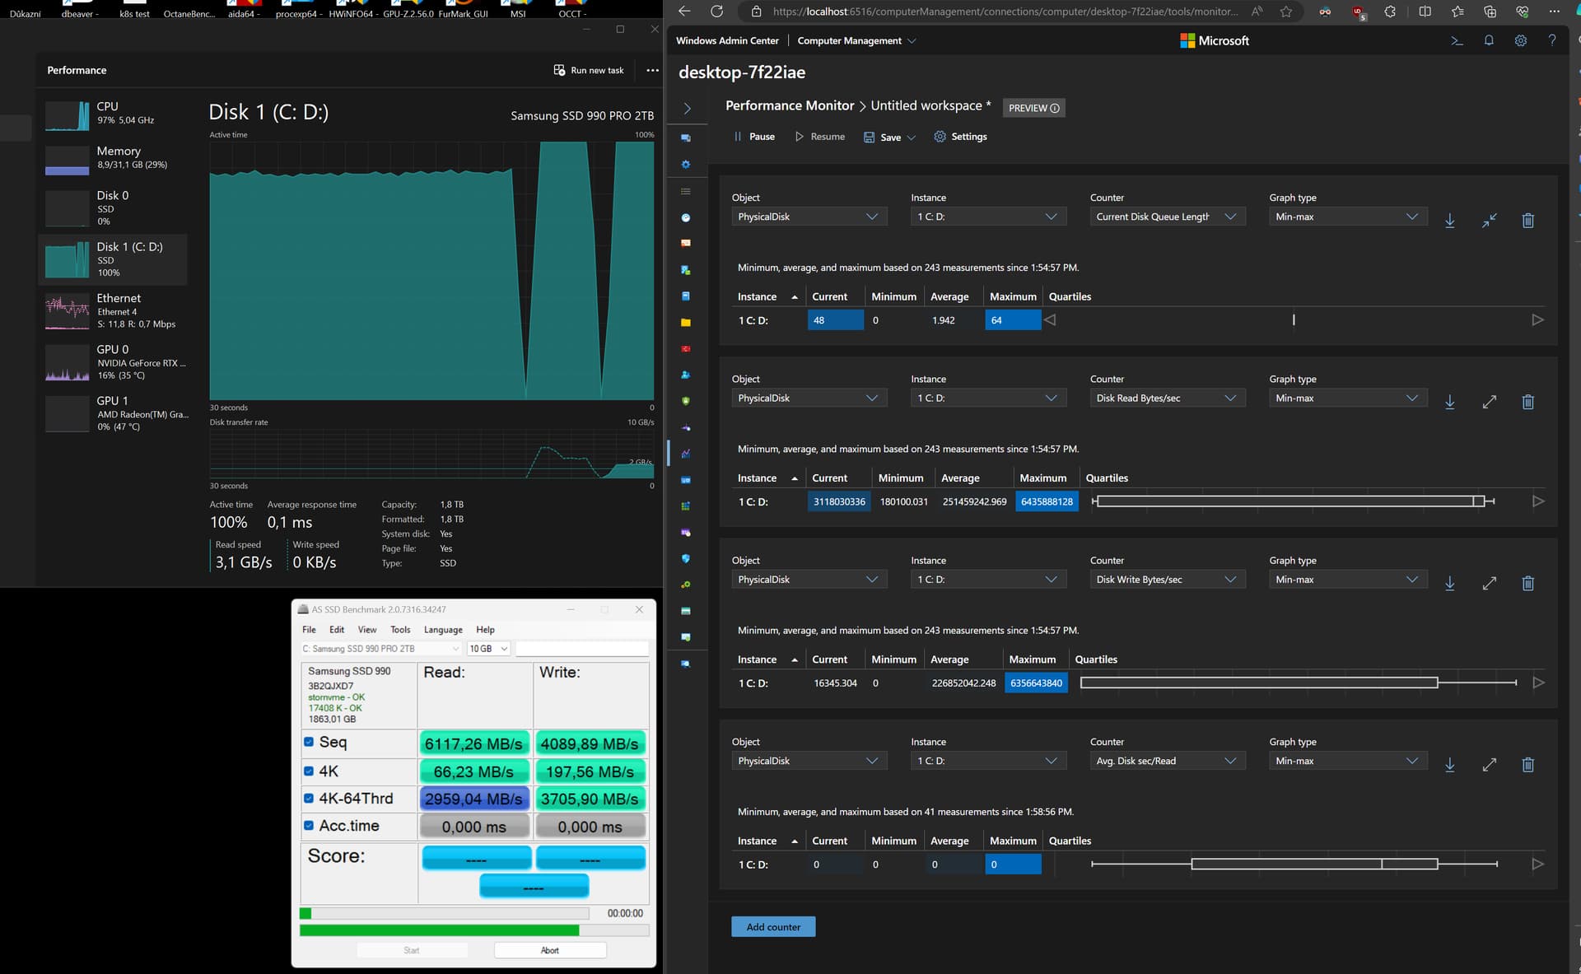The image size is (1581, 974).
Task: Collapse the Current Disk Queue Length graph
Action: (1489, 221)
